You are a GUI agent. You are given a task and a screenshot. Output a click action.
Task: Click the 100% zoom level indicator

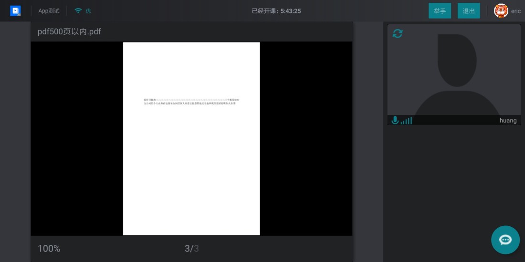pyautogui.click(x=49, y=249)
